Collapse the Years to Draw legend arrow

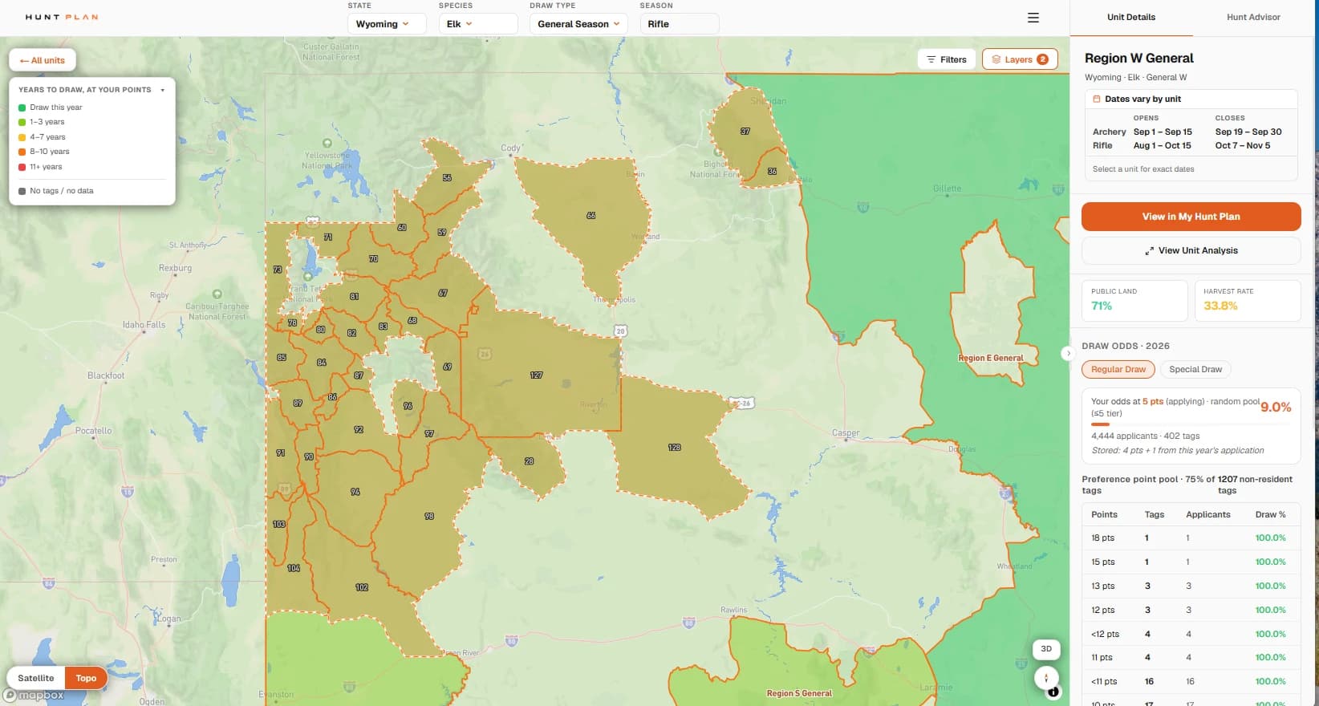pyautogui.click(x=163, y=90)
